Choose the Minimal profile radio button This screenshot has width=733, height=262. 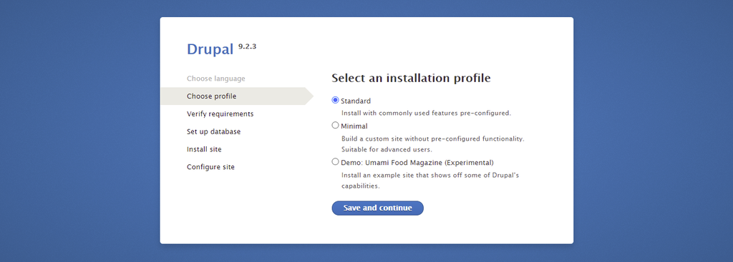335,126
